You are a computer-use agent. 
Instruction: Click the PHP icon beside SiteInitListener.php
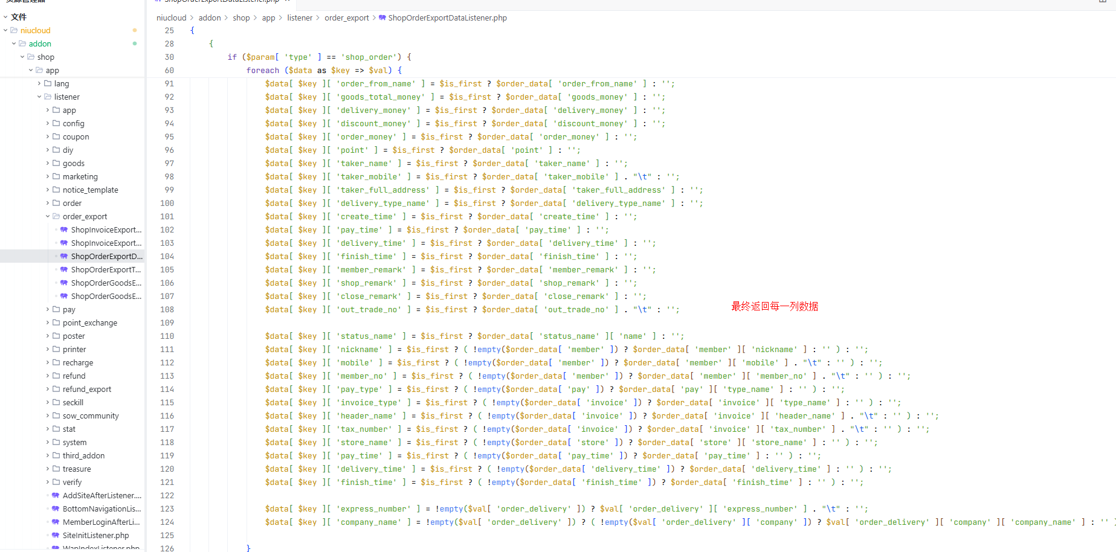[56, 535]
